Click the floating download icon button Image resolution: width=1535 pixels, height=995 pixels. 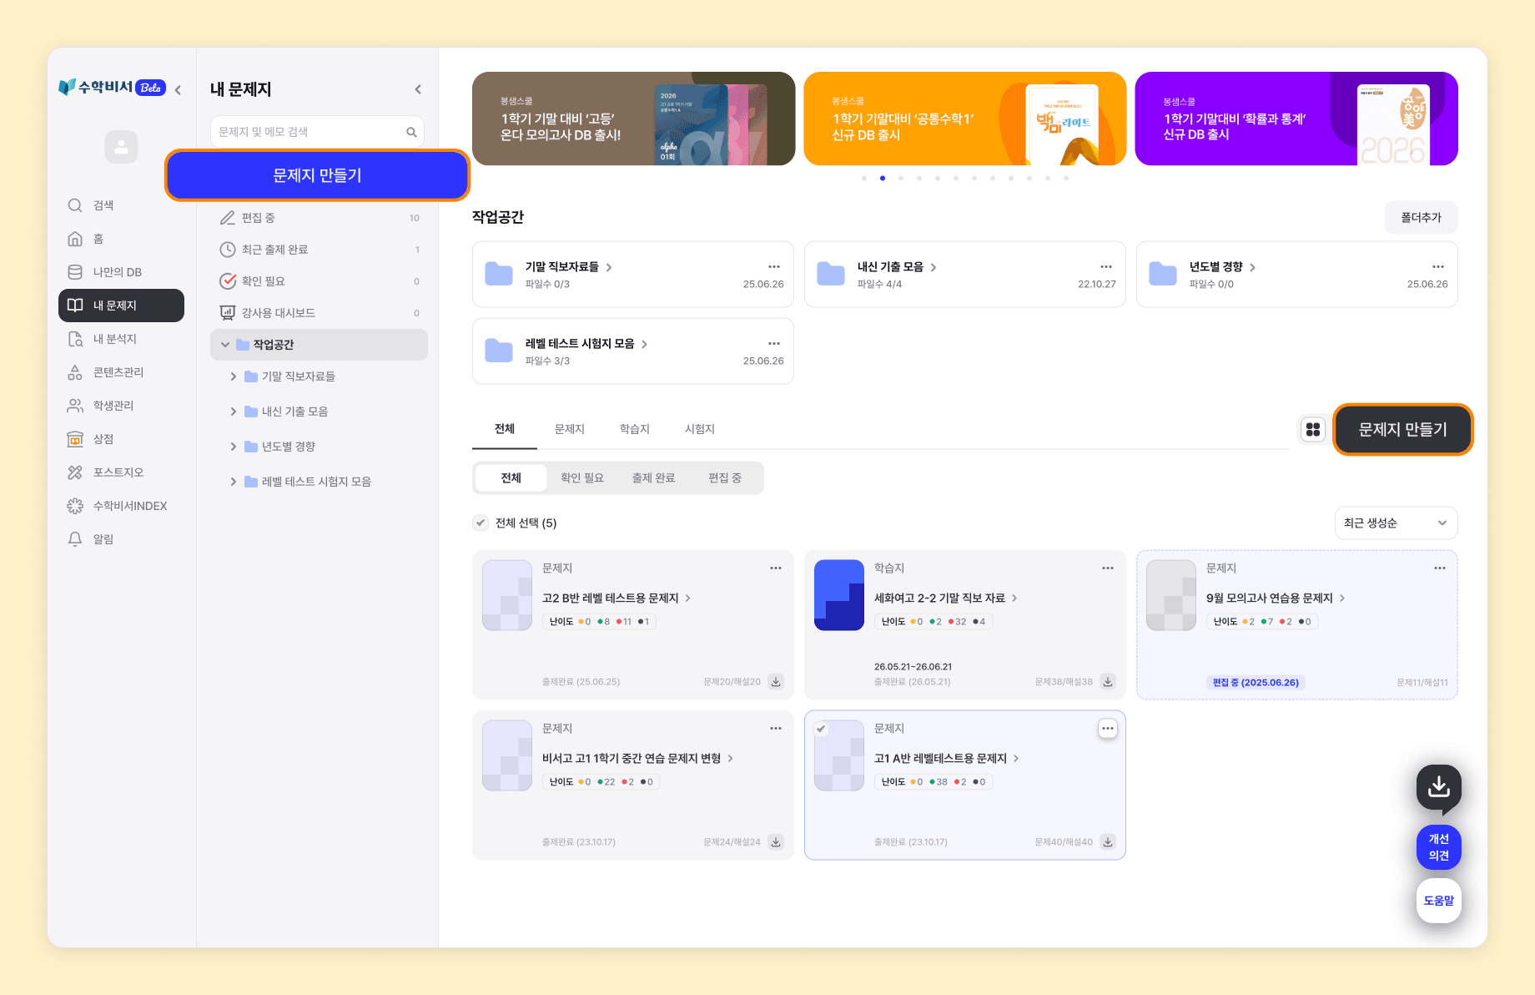tap(1439, 786)
